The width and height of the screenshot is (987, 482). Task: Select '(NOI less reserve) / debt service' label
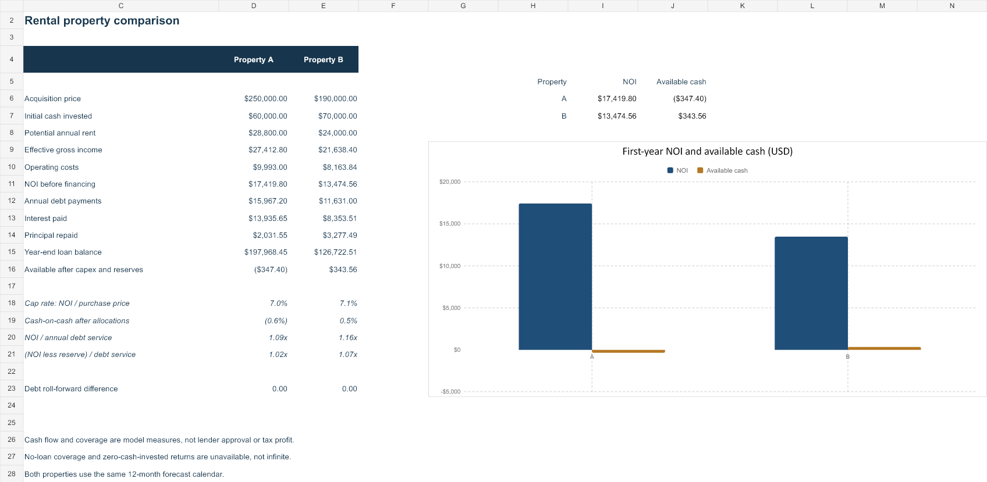point(80,355)
